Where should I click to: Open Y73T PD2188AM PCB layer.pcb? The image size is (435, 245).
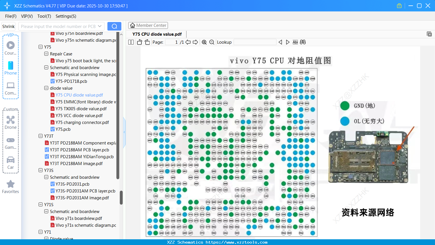[x=77, y=150]
